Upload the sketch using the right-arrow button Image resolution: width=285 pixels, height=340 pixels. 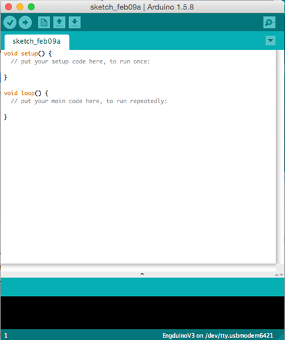[x=25, y=22]
